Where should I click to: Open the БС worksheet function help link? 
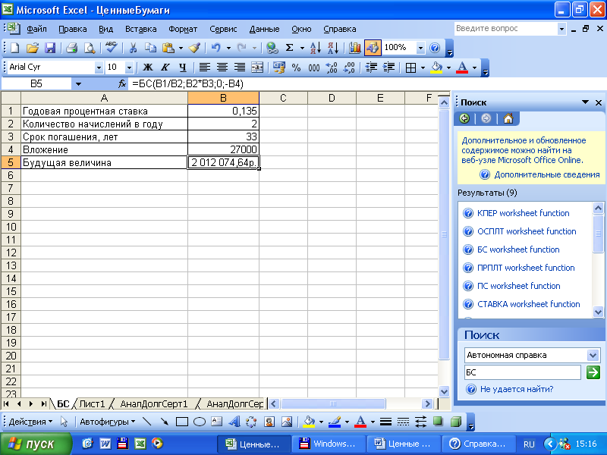(x=518, y=249)
